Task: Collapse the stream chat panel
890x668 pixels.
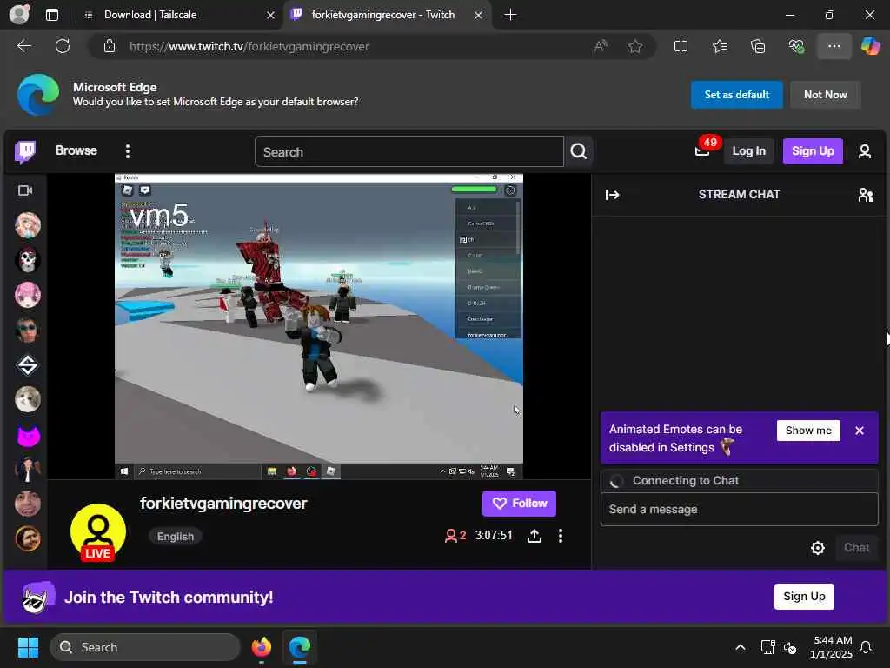Action: (x=613, y=195)
